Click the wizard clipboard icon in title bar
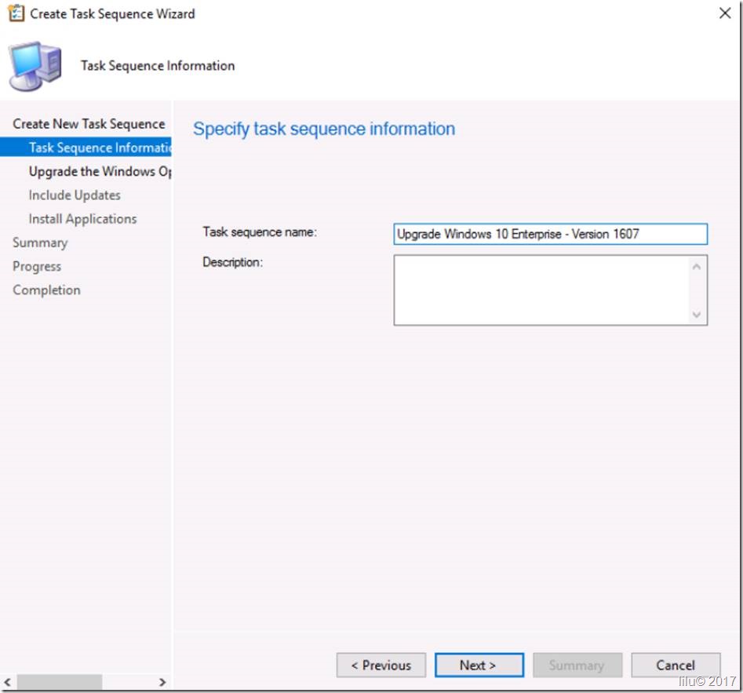The image size is (743, 693). click(16, 13)
